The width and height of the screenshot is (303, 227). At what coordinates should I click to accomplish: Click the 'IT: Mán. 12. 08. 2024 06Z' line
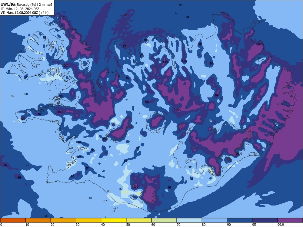pyautogui.click(x=20, y=9)
